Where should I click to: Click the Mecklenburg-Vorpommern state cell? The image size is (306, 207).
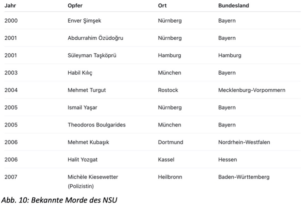tap(251, 90)
